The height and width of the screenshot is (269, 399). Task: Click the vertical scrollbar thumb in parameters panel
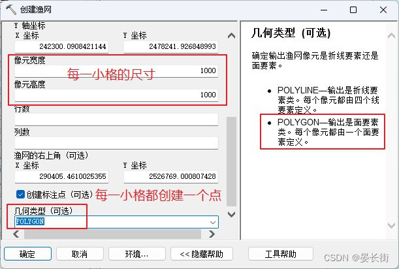click(231, 162)
